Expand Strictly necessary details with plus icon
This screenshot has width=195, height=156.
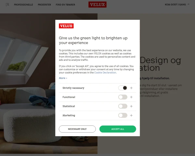pos(131,88)
